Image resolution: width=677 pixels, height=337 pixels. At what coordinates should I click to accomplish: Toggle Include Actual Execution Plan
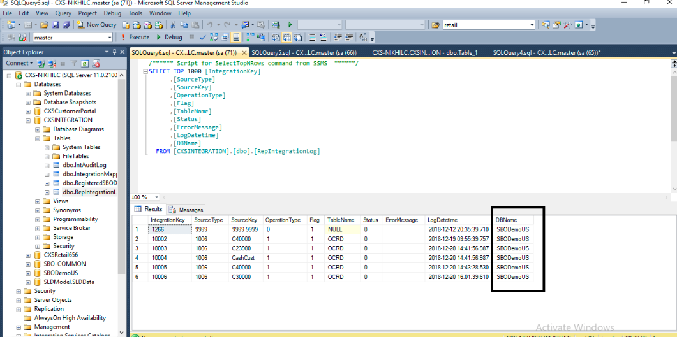pos(250,38)
